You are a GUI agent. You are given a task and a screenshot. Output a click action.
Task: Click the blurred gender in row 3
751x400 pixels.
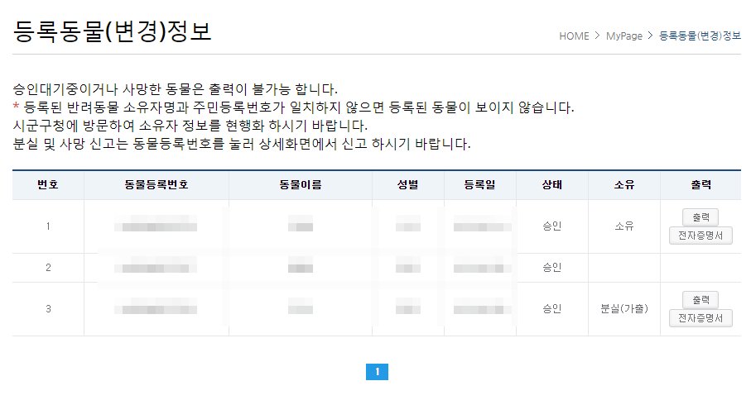point(408,307)
